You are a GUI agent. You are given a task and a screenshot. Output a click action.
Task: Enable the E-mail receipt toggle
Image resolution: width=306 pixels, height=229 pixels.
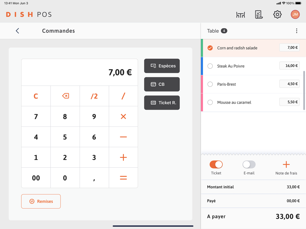[249, 165]
